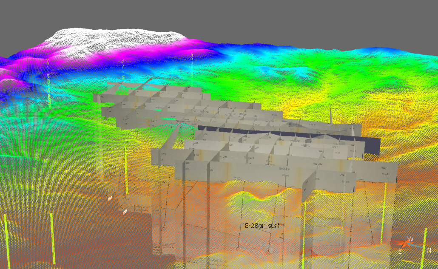Select the E-28gr_surf surface label

262,226
